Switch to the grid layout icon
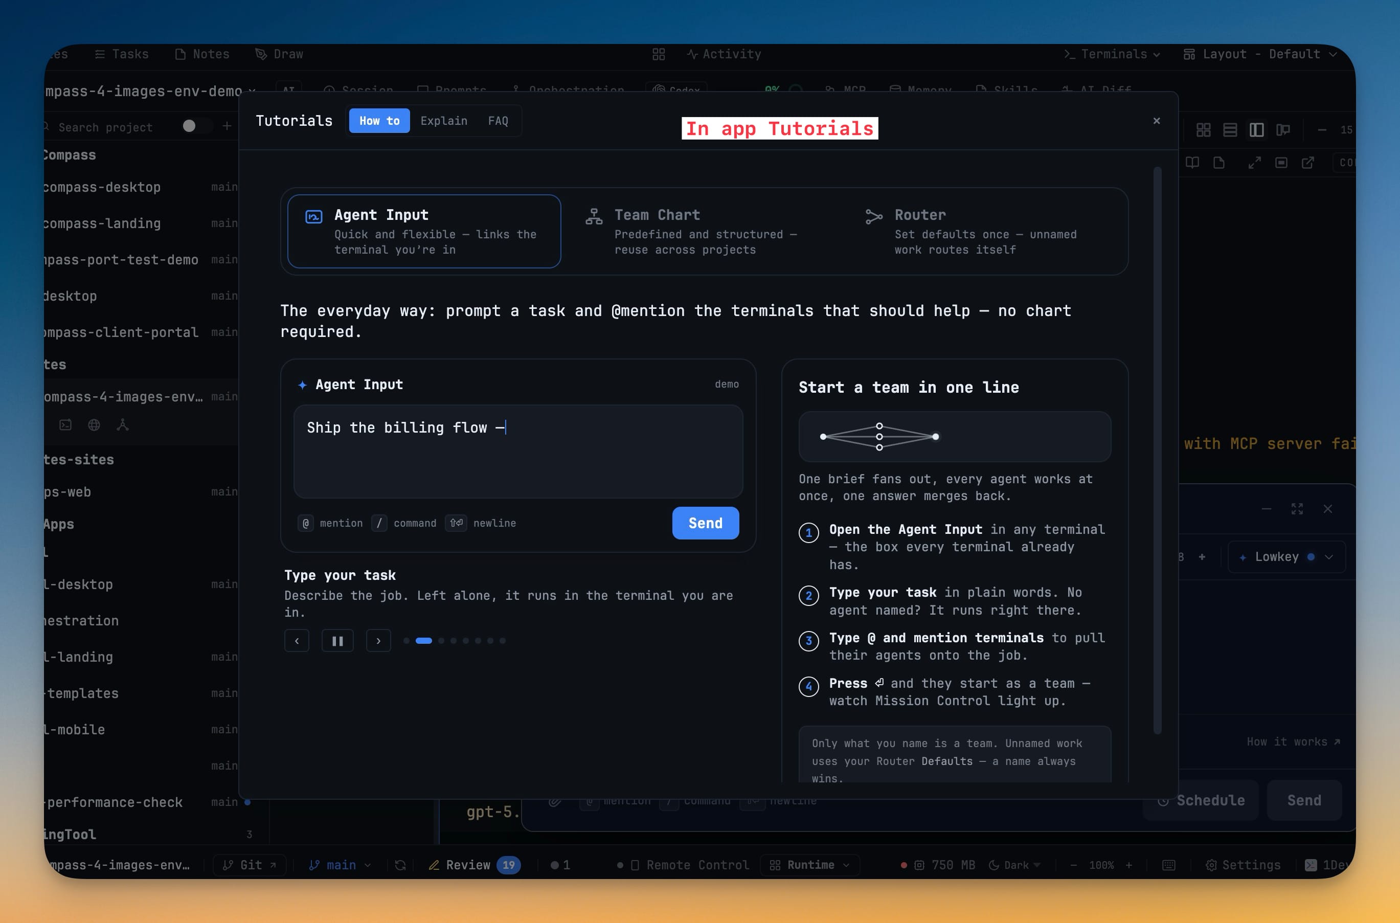Viewport: 1400px width, 923px height. (x=1204, y=130)
